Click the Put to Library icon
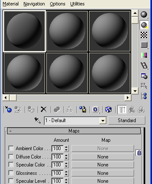 coord(83,110)
